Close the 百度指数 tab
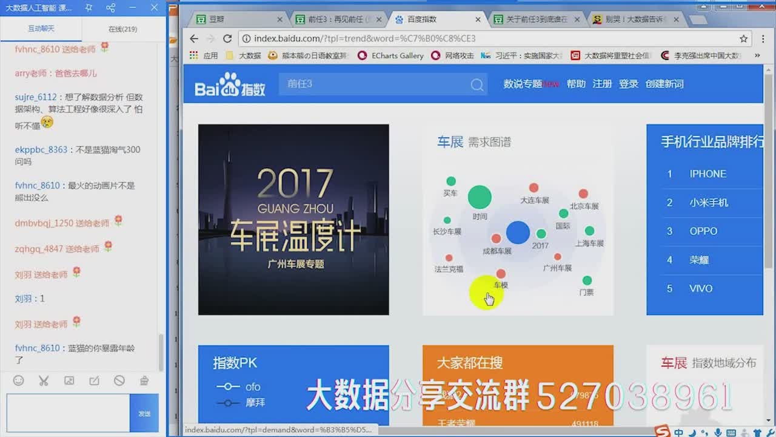The image size is (776, 437). click(478, 19)
